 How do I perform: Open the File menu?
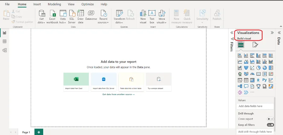7,4
